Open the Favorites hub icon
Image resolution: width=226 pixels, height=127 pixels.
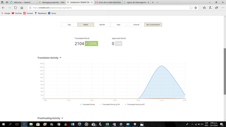click(204, 8)
